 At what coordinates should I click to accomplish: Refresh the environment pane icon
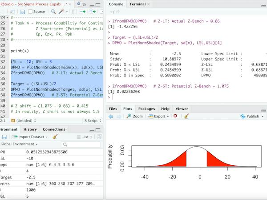pyautogui.click(x=99, y=137)
